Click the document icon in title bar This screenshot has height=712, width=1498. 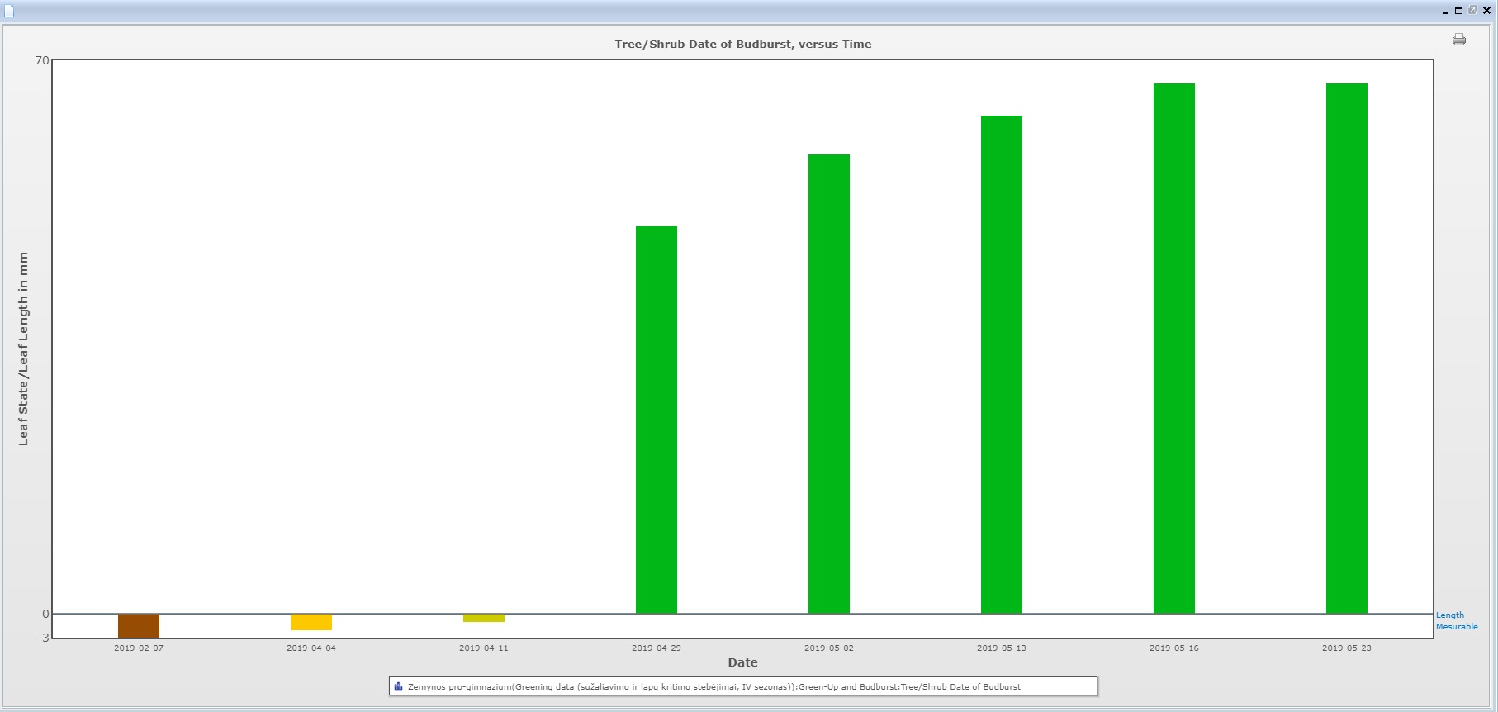tap(9, 11)
